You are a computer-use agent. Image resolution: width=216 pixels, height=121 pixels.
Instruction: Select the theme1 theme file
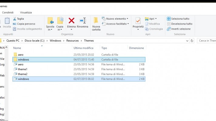tap(22, 69)
